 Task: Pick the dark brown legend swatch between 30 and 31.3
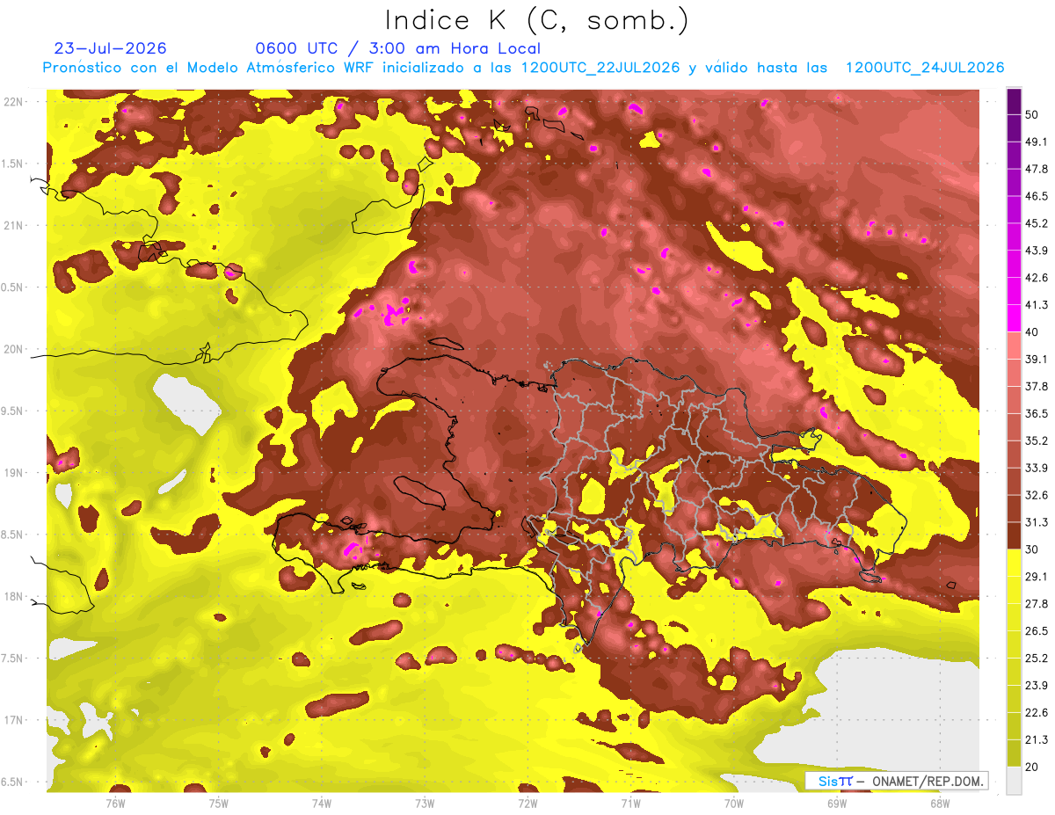(x=1014, y=535)
